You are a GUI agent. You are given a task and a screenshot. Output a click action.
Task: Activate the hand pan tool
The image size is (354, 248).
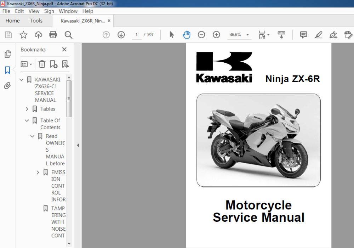(187, 35)
